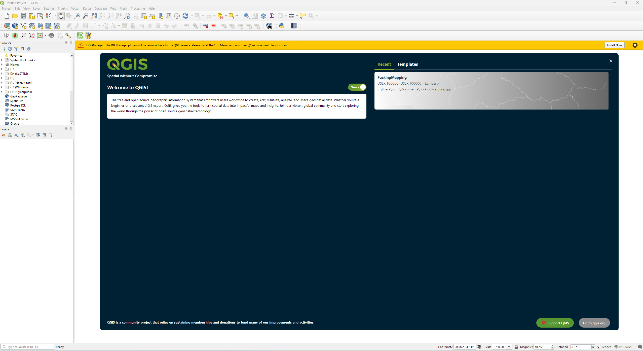Select the PostgreSQL item in Browser
The width and height of the screenshot is (643, 351).
(18, 106)
